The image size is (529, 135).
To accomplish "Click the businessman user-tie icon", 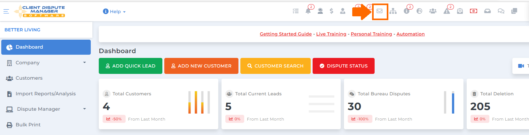I will coord(343,11).
